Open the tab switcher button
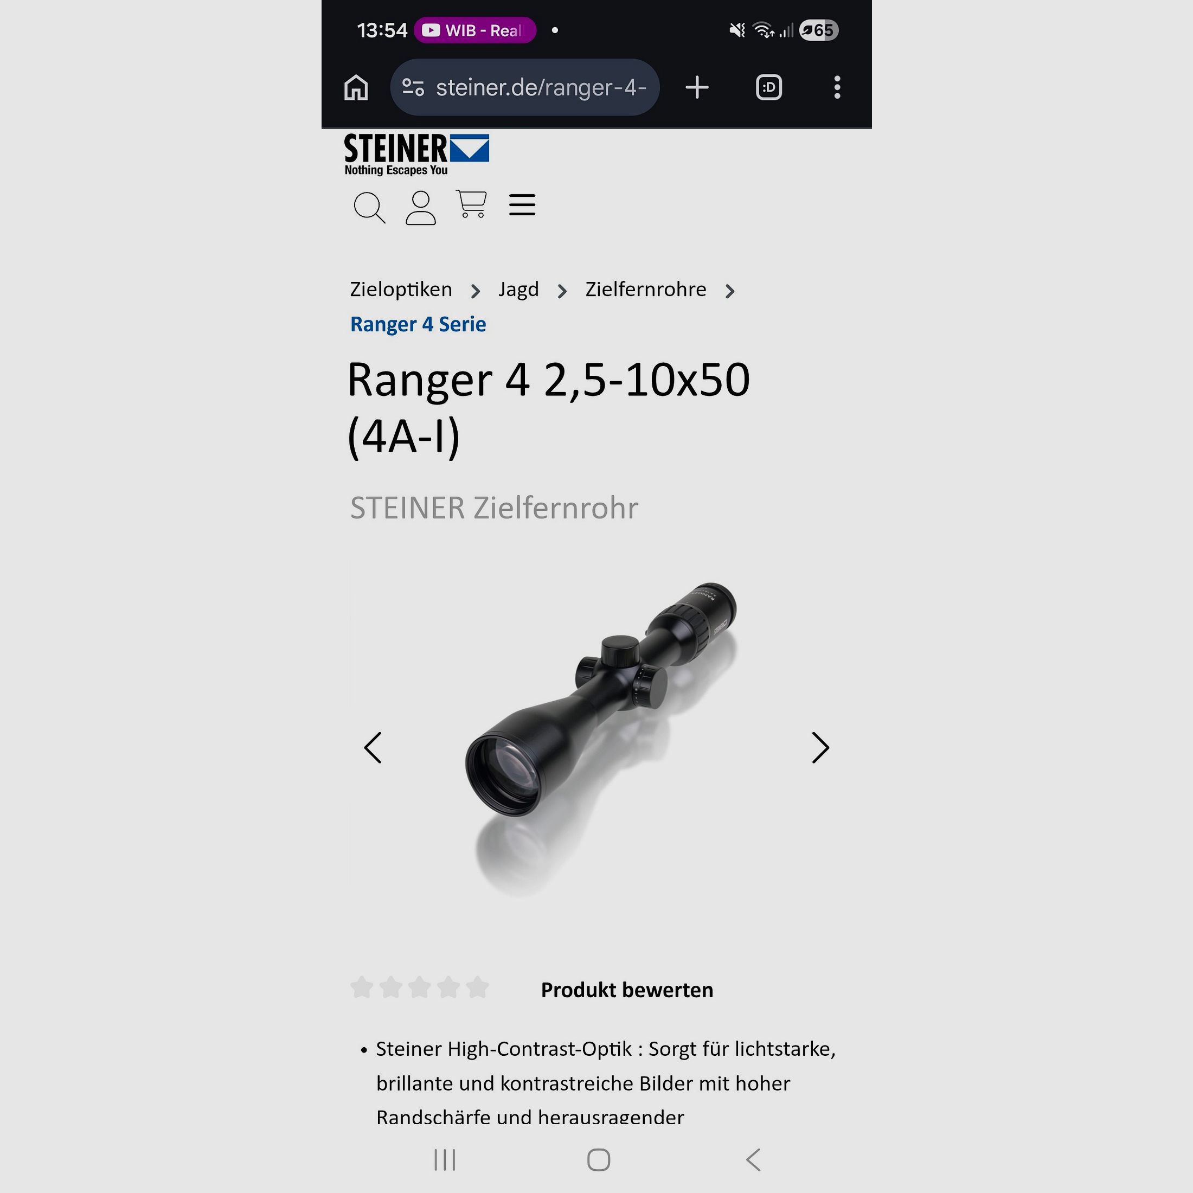Screen dimensions: 1193x1193 (769, 87)
